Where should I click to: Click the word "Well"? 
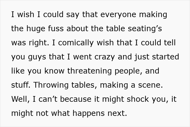(19, 99)
